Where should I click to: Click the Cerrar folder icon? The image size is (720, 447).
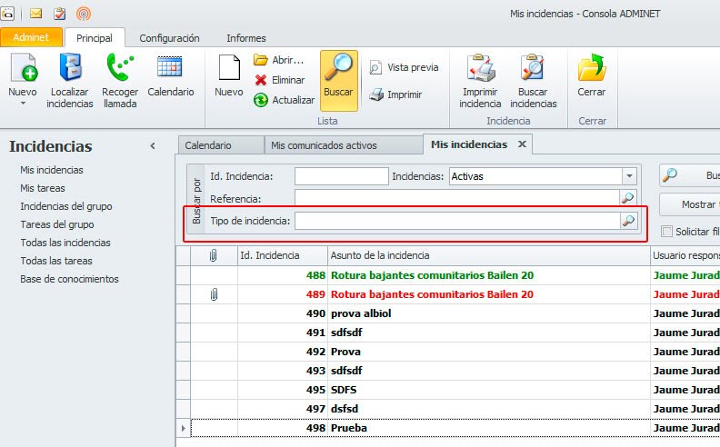[592, 69]
